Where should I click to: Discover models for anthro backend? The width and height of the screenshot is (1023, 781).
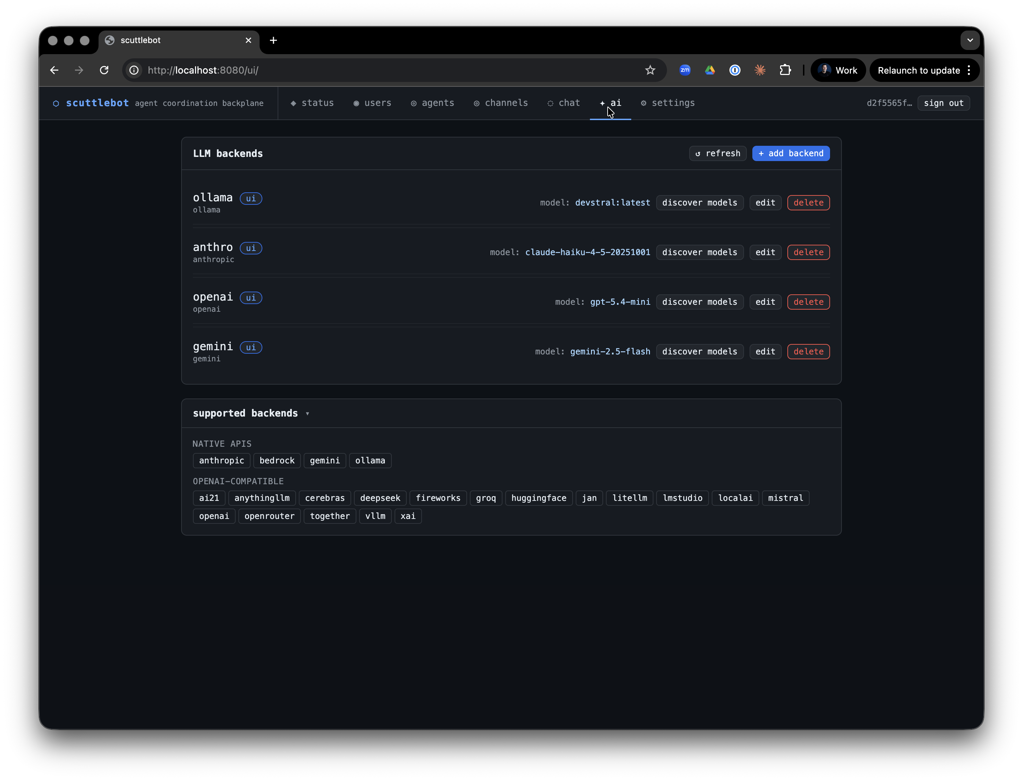coord(700,252)
